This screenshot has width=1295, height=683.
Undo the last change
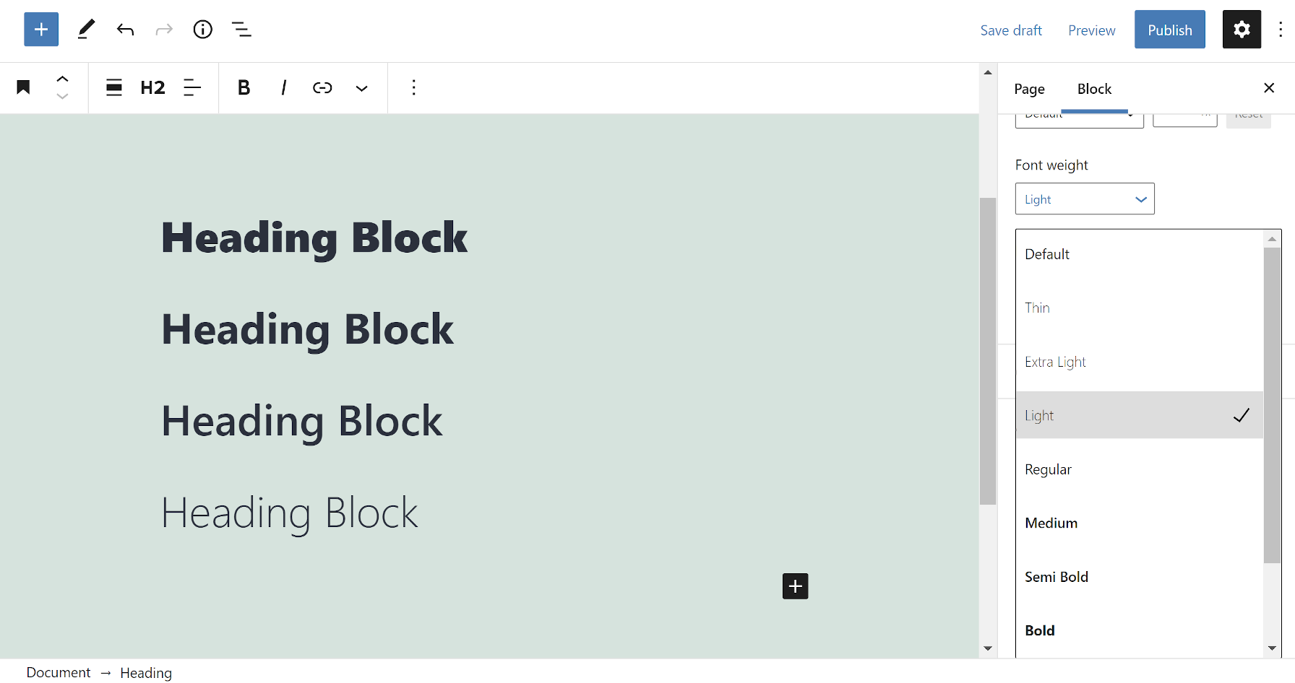(x=124, y=30)
